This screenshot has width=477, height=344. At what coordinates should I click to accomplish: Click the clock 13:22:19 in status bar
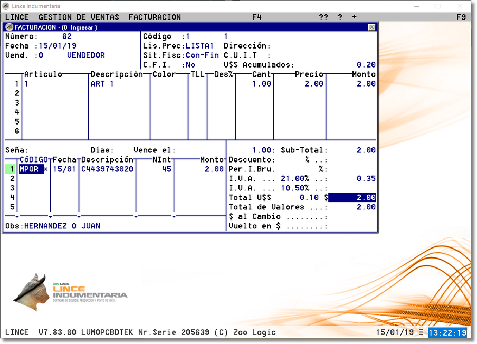click(447, 332)
